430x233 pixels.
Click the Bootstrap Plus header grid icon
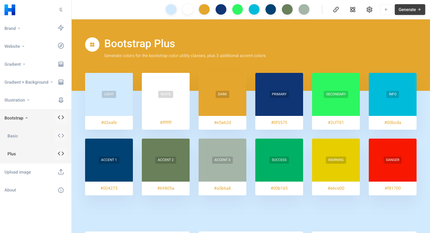(92, 45)
